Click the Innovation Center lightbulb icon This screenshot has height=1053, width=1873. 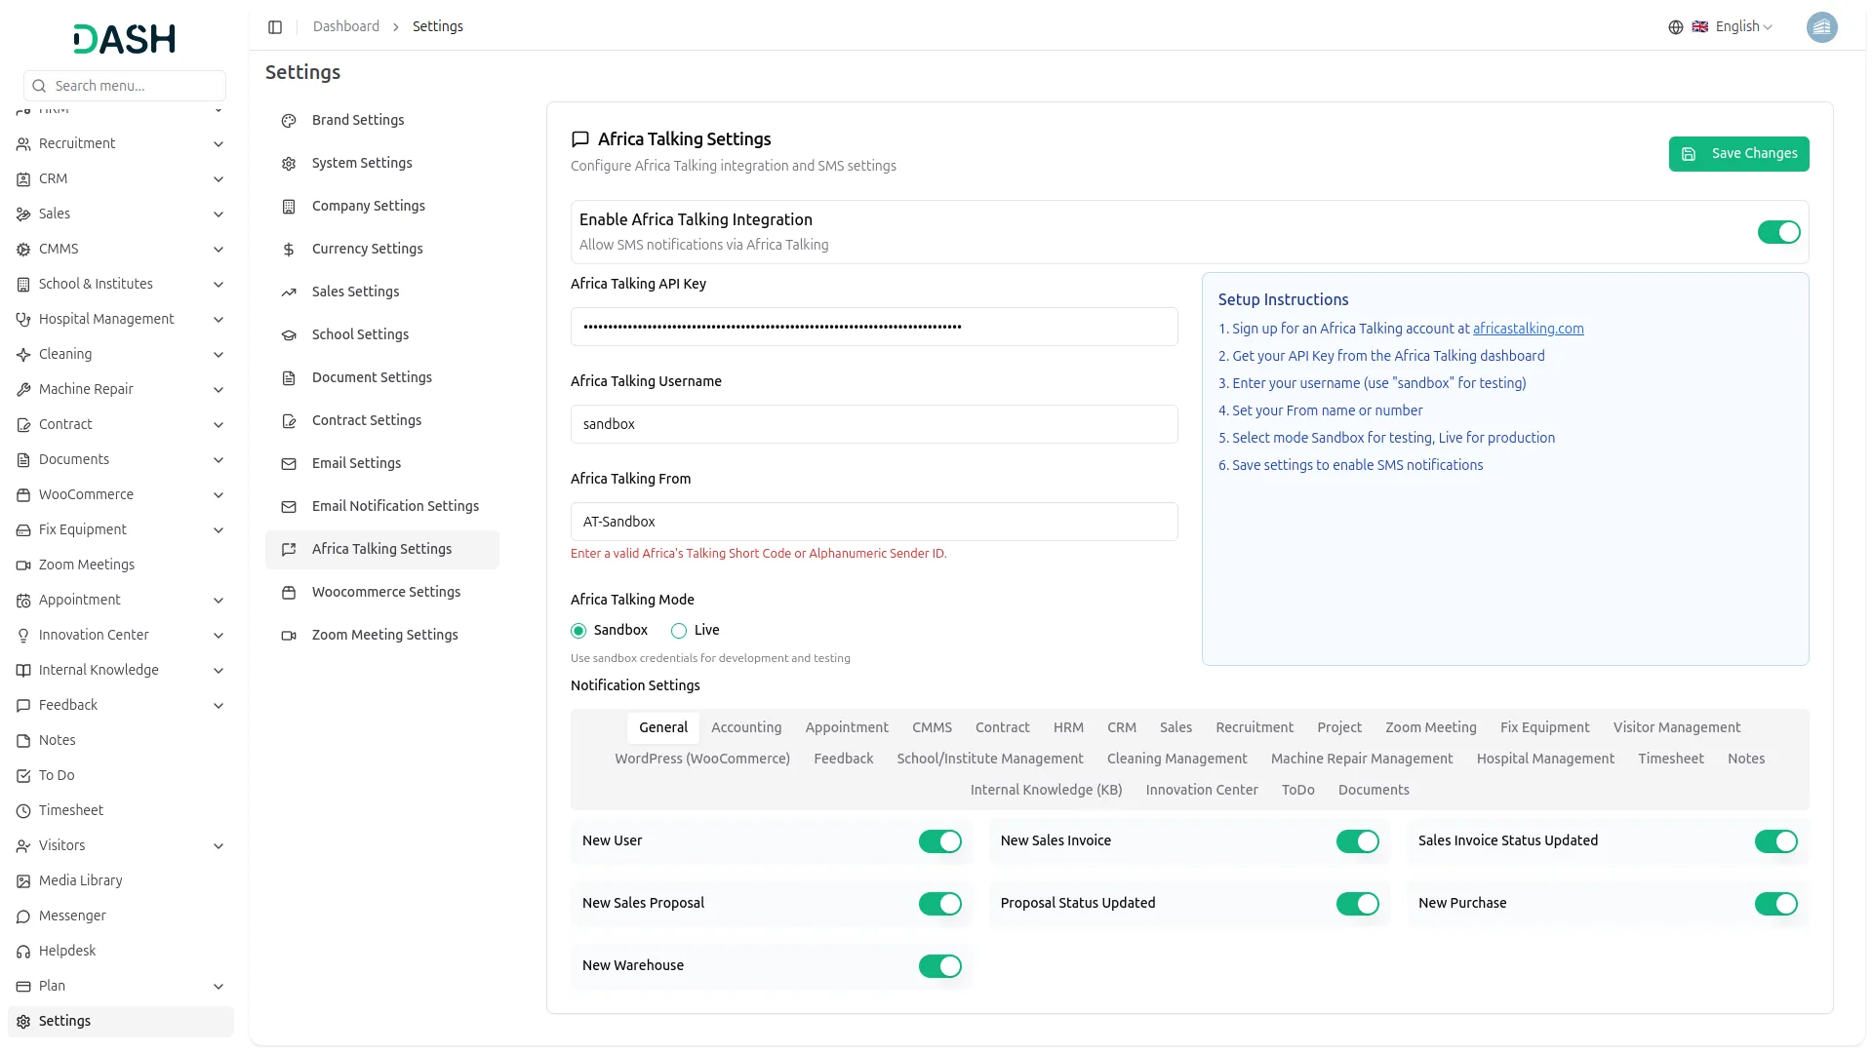point(23,636)
